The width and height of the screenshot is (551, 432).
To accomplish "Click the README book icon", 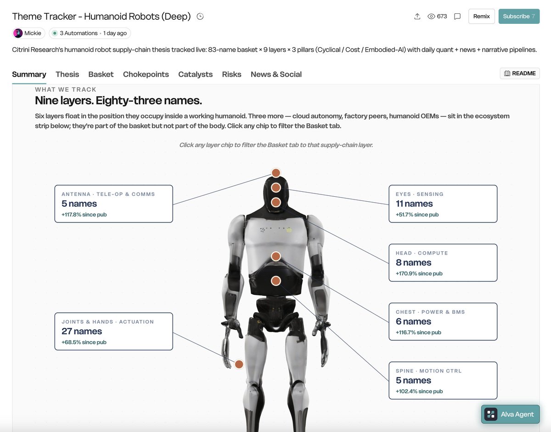I will pyautogui.click(x=507, y=73).
